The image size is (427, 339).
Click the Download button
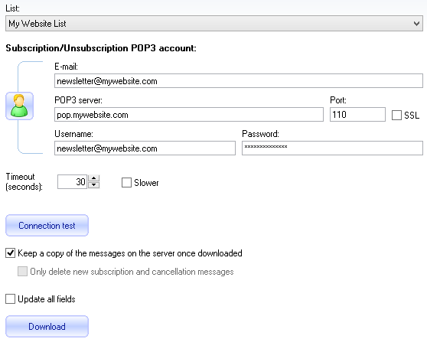tap(47, 327)
